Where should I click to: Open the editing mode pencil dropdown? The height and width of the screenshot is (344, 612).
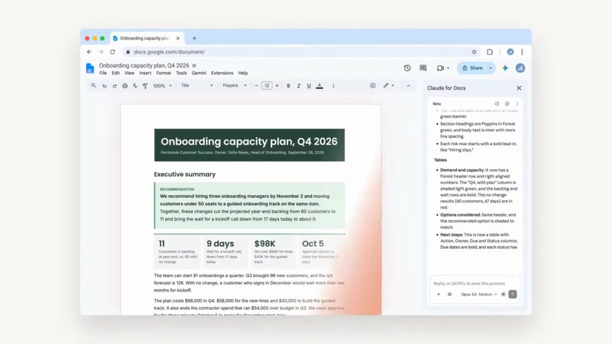pyautogui.click(x=388, y=85)
